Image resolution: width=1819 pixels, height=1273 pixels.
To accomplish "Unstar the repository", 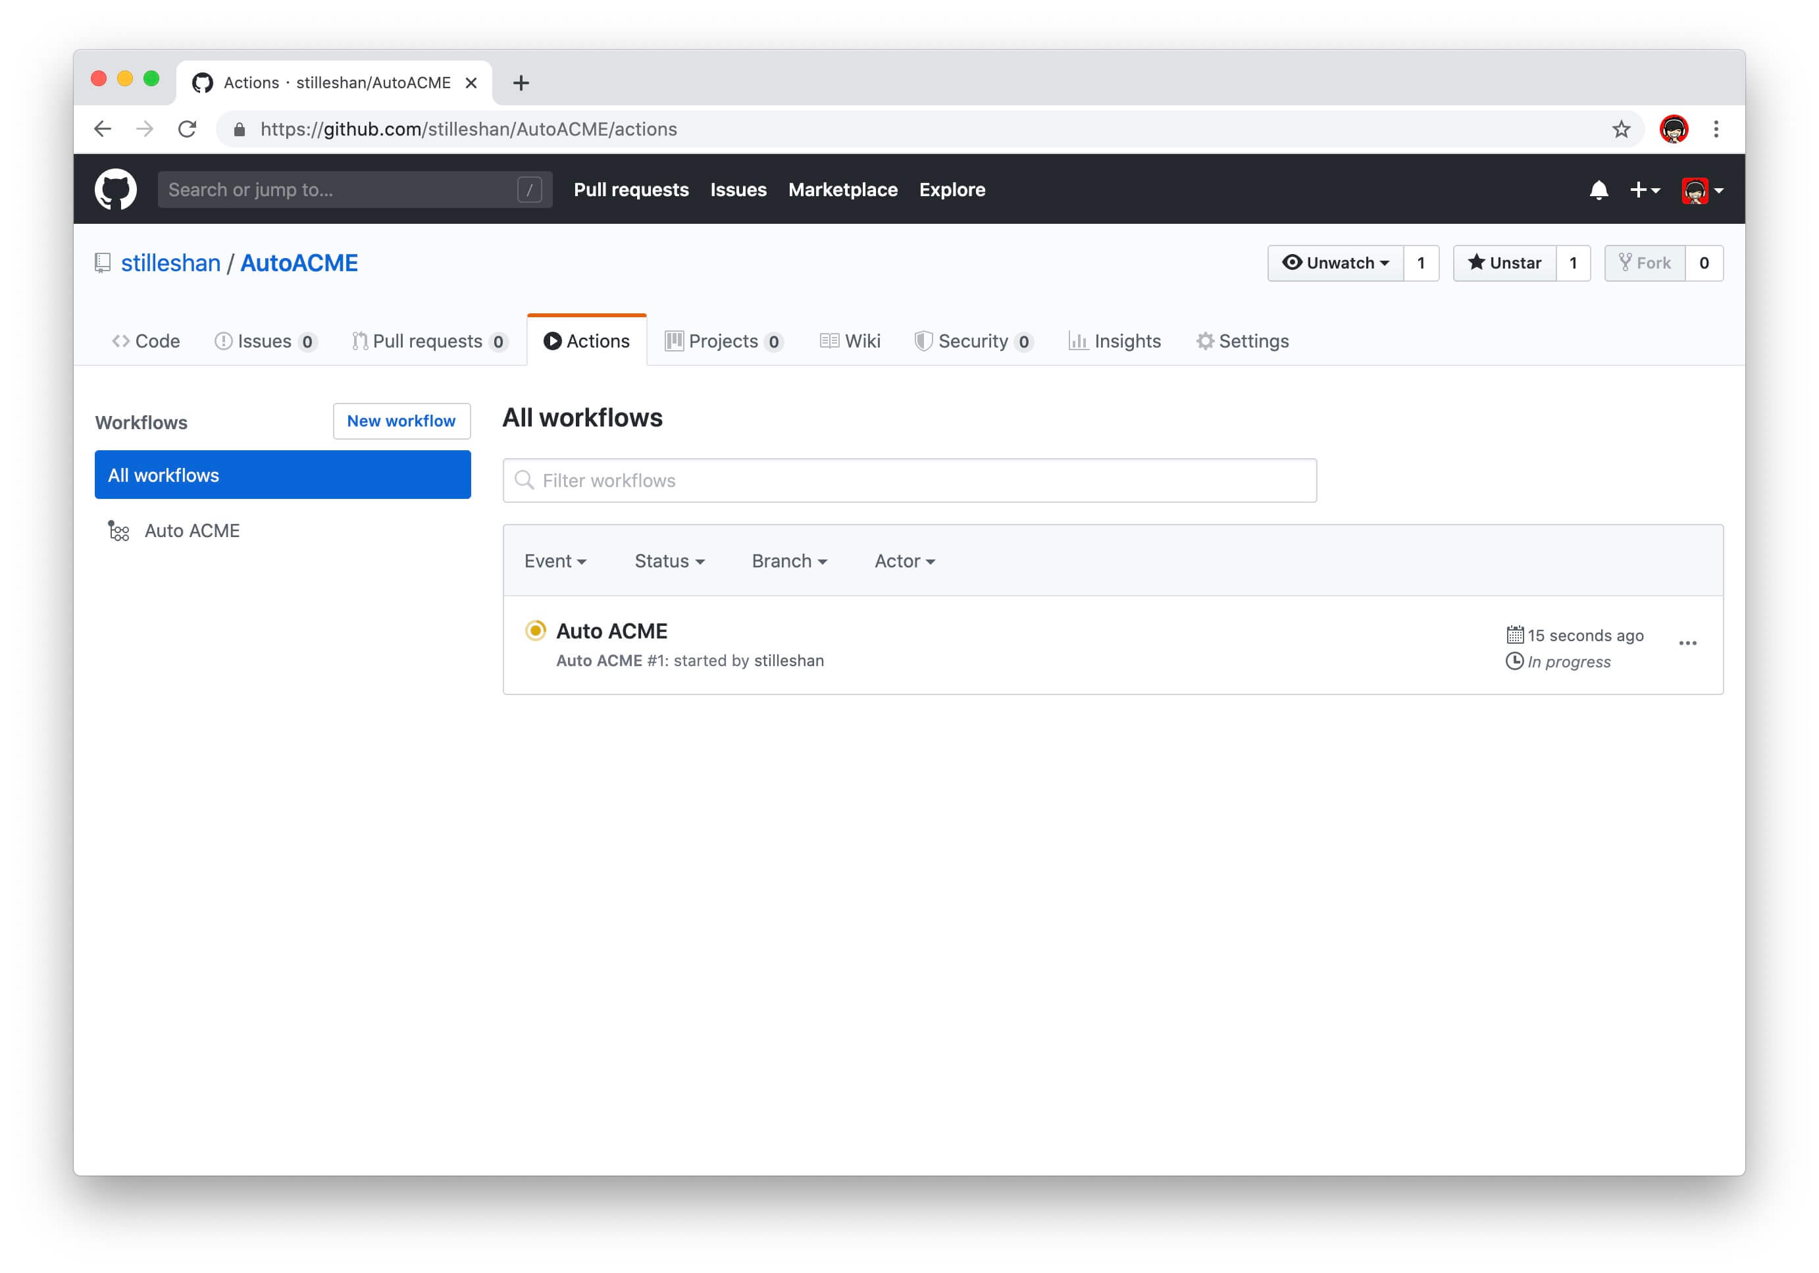I will (1504, 263).
